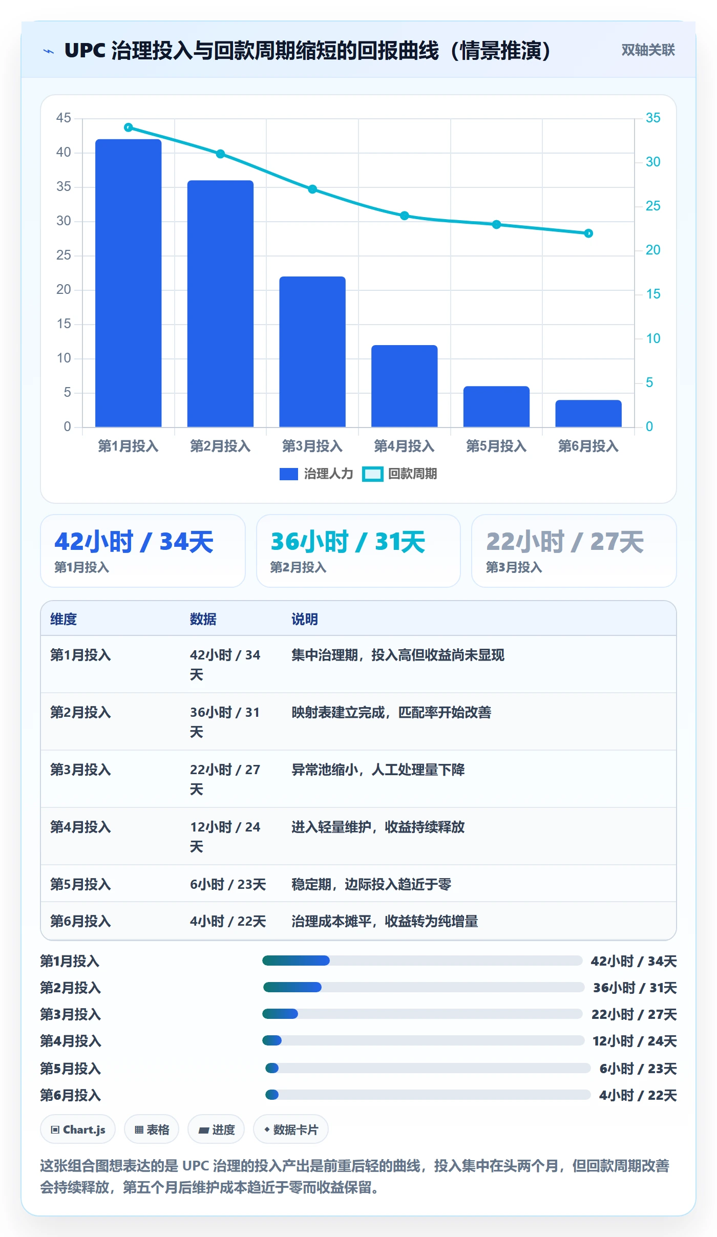Click the 治理人力 legend label text
The width and height of the screenshot is (717, 1237).
click(x=329, y=474)
